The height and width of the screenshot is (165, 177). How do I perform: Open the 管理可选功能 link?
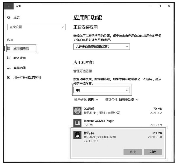point(83,71)
